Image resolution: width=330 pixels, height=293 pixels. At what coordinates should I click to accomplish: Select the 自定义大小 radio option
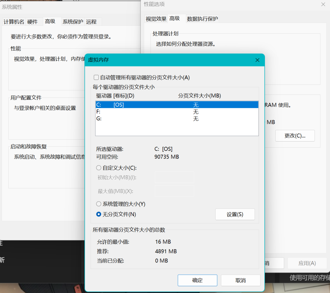click(99, 168)
